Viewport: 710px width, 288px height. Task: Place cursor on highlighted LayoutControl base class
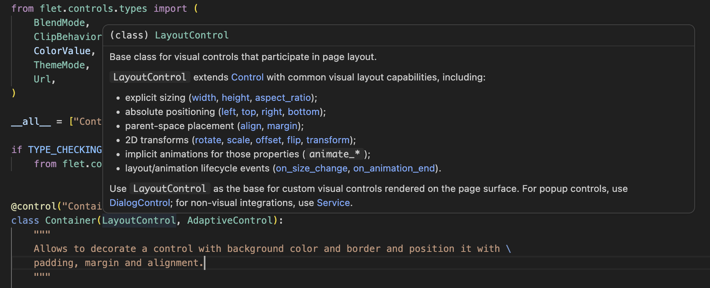point(139,221)
